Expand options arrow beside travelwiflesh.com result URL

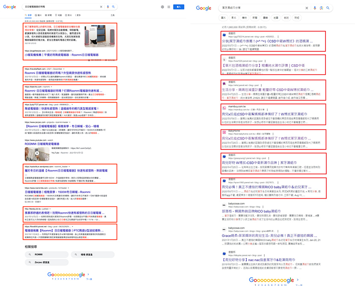(64, 69)
